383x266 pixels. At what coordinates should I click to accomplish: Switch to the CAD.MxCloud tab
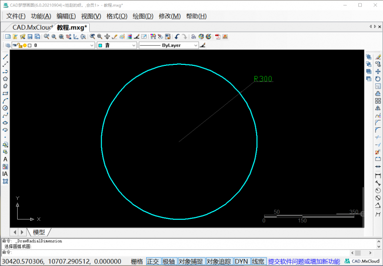31,28
